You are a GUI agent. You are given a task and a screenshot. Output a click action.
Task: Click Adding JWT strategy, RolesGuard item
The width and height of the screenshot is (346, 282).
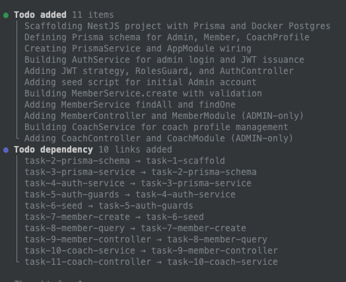pyautogui.click(x=159, y=71)
